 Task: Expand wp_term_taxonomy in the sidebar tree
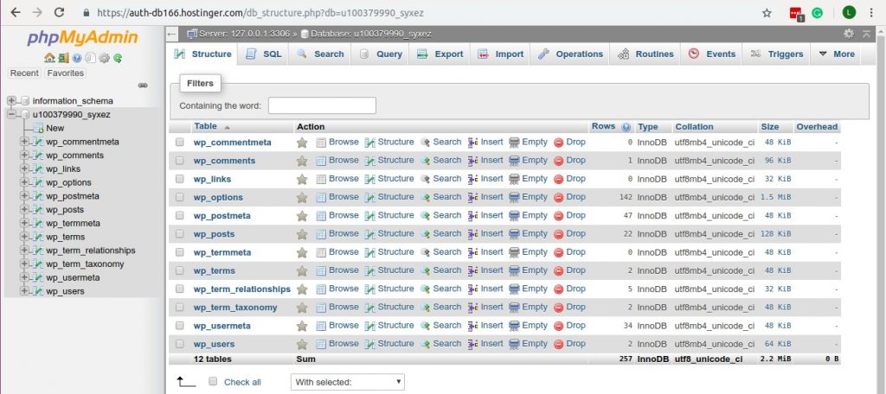point(24,264)
